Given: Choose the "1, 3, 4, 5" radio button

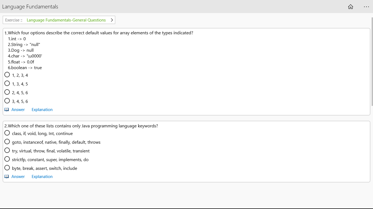Looking at the screenshot, I should (7, 84).
